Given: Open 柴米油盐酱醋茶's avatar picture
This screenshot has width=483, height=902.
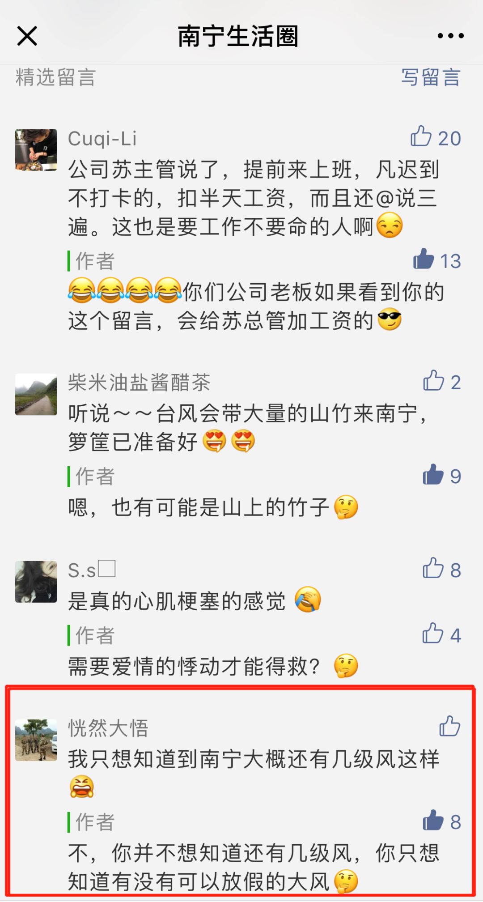Looking at the screenshot, I should point(36,395).
